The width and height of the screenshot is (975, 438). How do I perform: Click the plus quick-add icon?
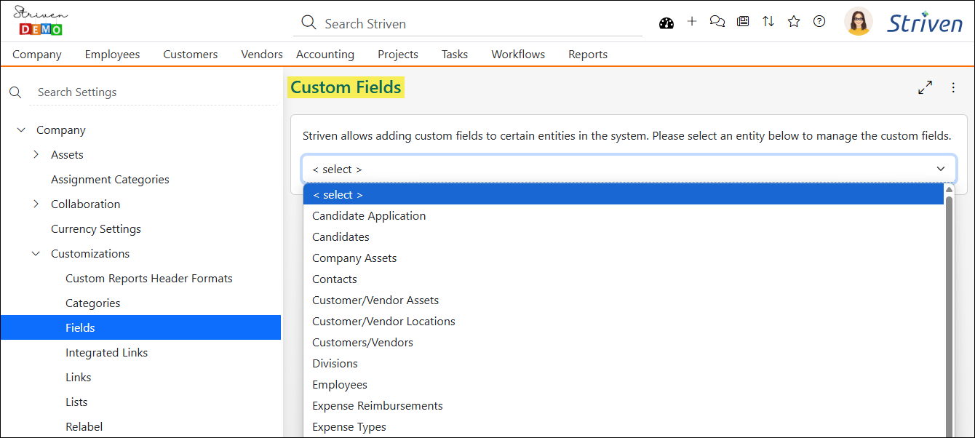[692, 22]
